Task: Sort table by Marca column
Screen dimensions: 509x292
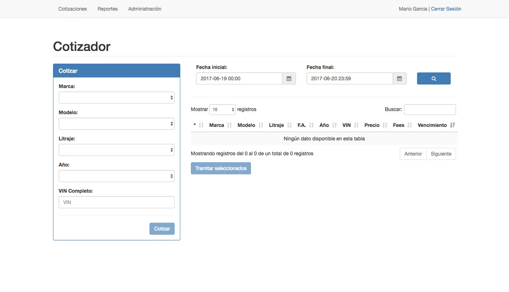Action: click(221, 125)
